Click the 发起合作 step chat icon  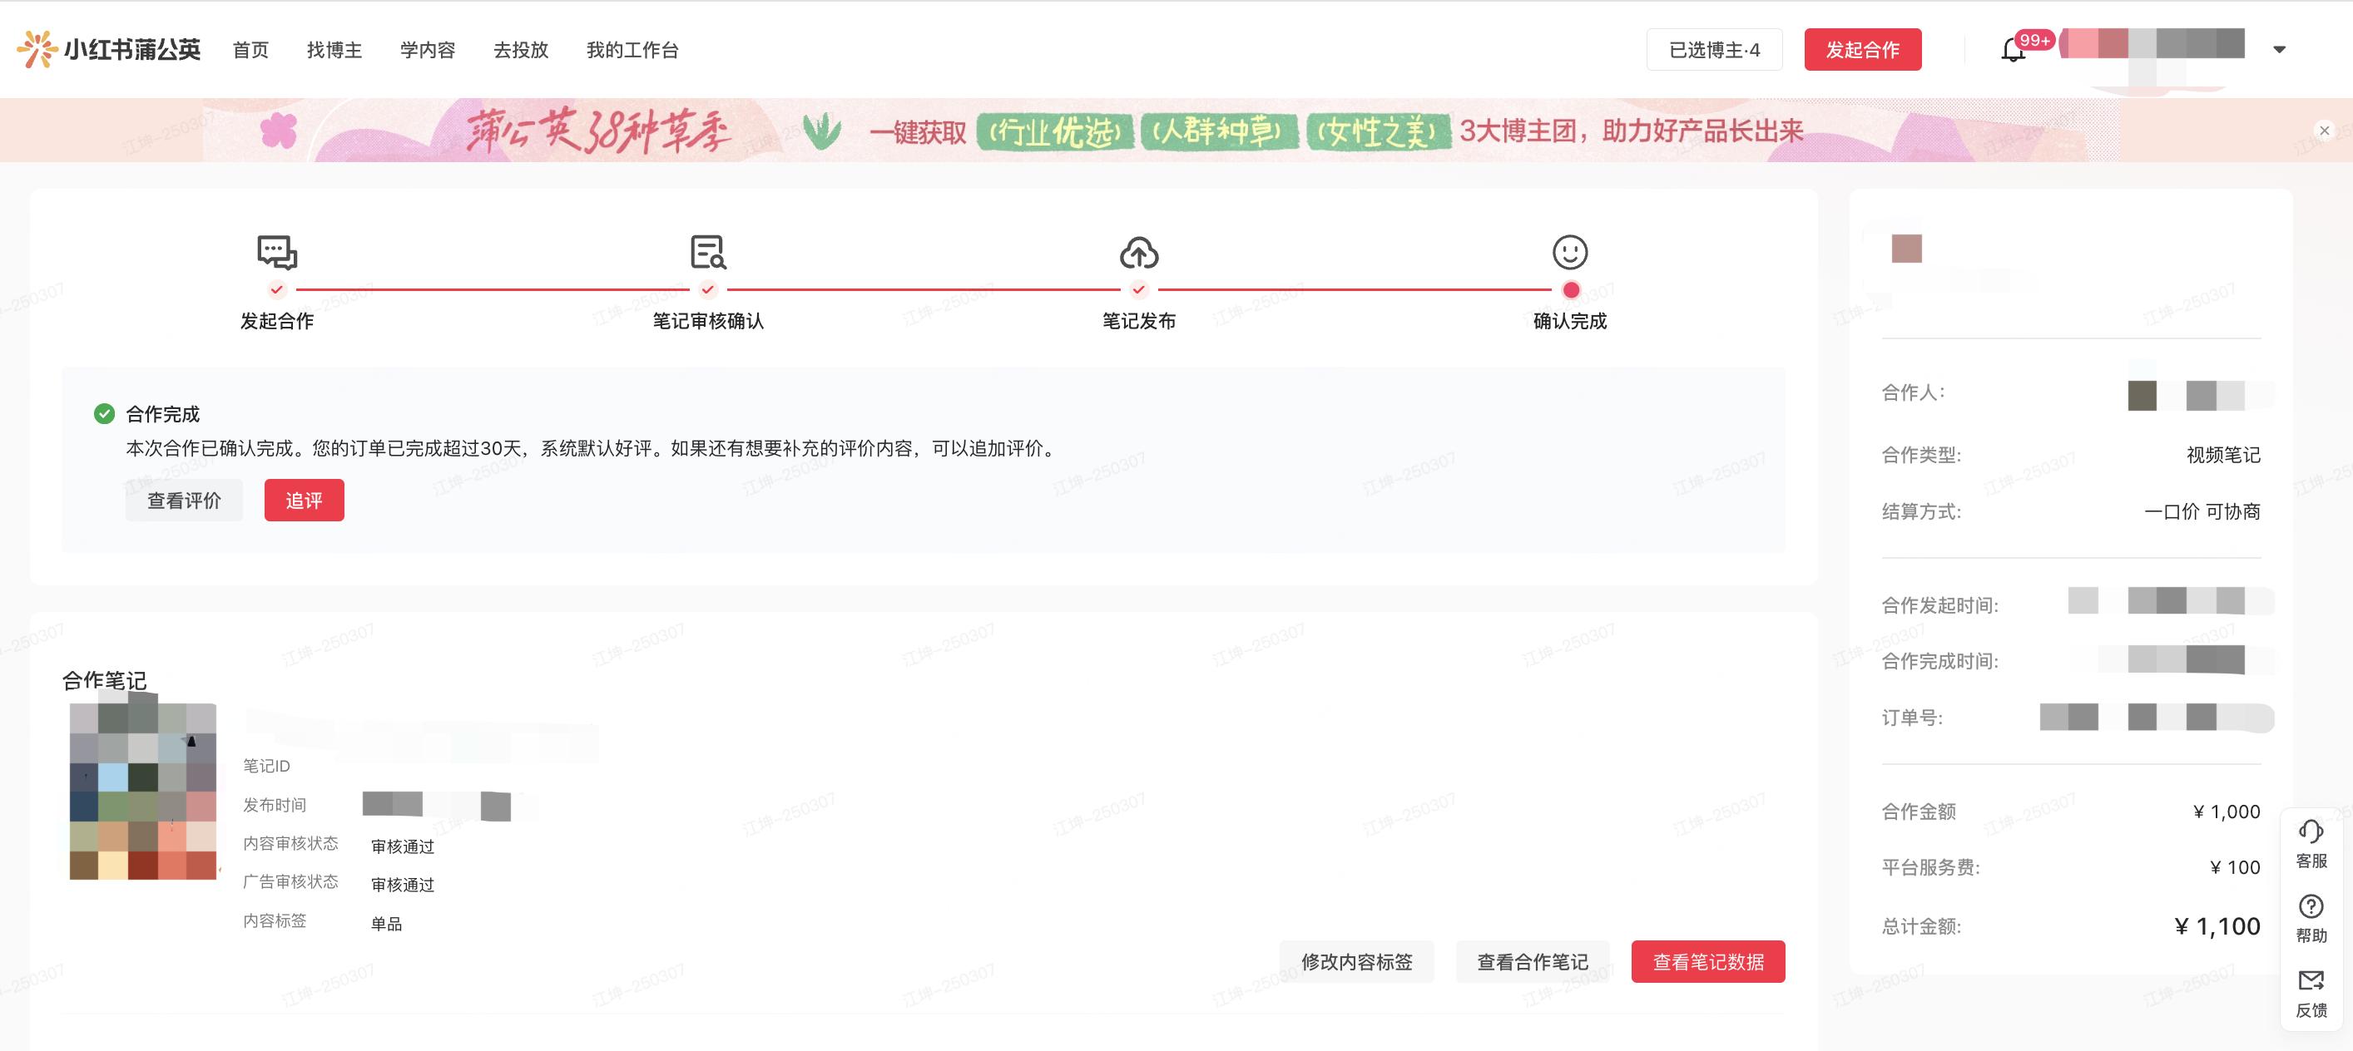(x=277, y=252)
